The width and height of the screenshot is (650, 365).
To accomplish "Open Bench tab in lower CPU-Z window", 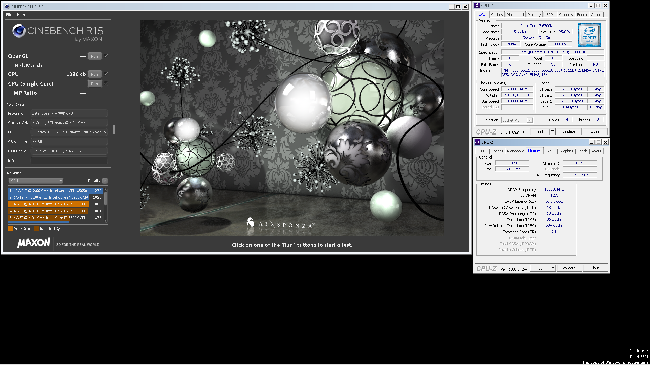I will point(582,151).
